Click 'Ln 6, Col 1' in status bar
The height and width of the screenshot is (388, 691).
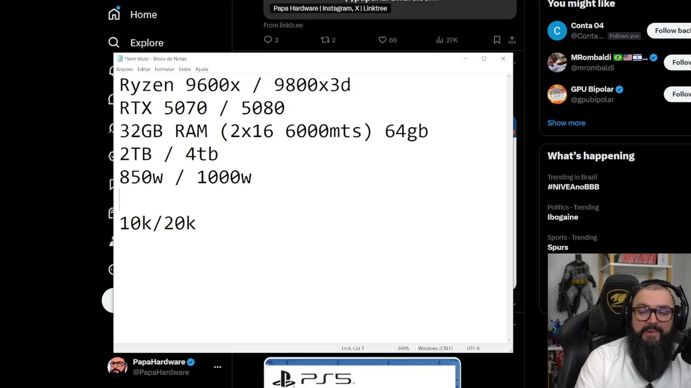[x=353, y=349]
